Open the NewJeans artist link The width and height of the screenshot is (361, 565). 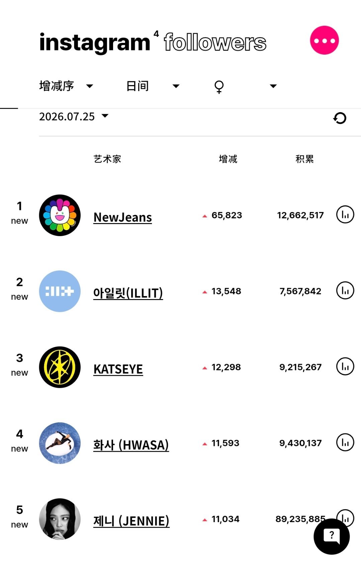(122, 217)
